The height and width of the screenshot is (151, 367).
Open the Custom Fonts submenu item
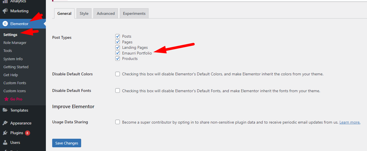(15, 83)
